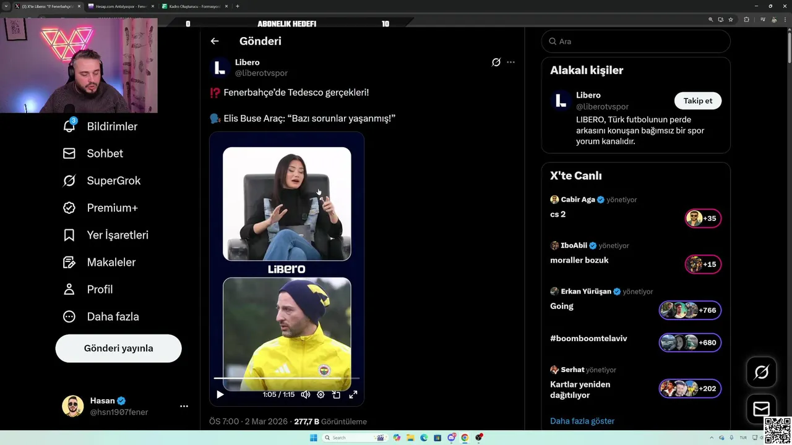
Task: Click the Ara search field
Action: click(635, 41)
